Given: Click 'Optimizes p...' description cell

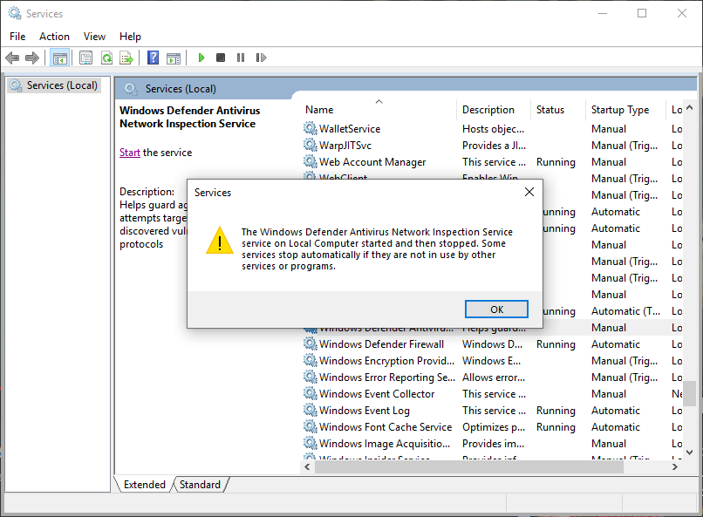Looking at the screenshot, I should pyautogui.click(x=494, y=427).
